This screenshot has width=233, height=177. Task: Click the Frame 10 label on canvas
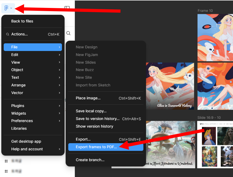pyautogui.click(x=205, y=11)
